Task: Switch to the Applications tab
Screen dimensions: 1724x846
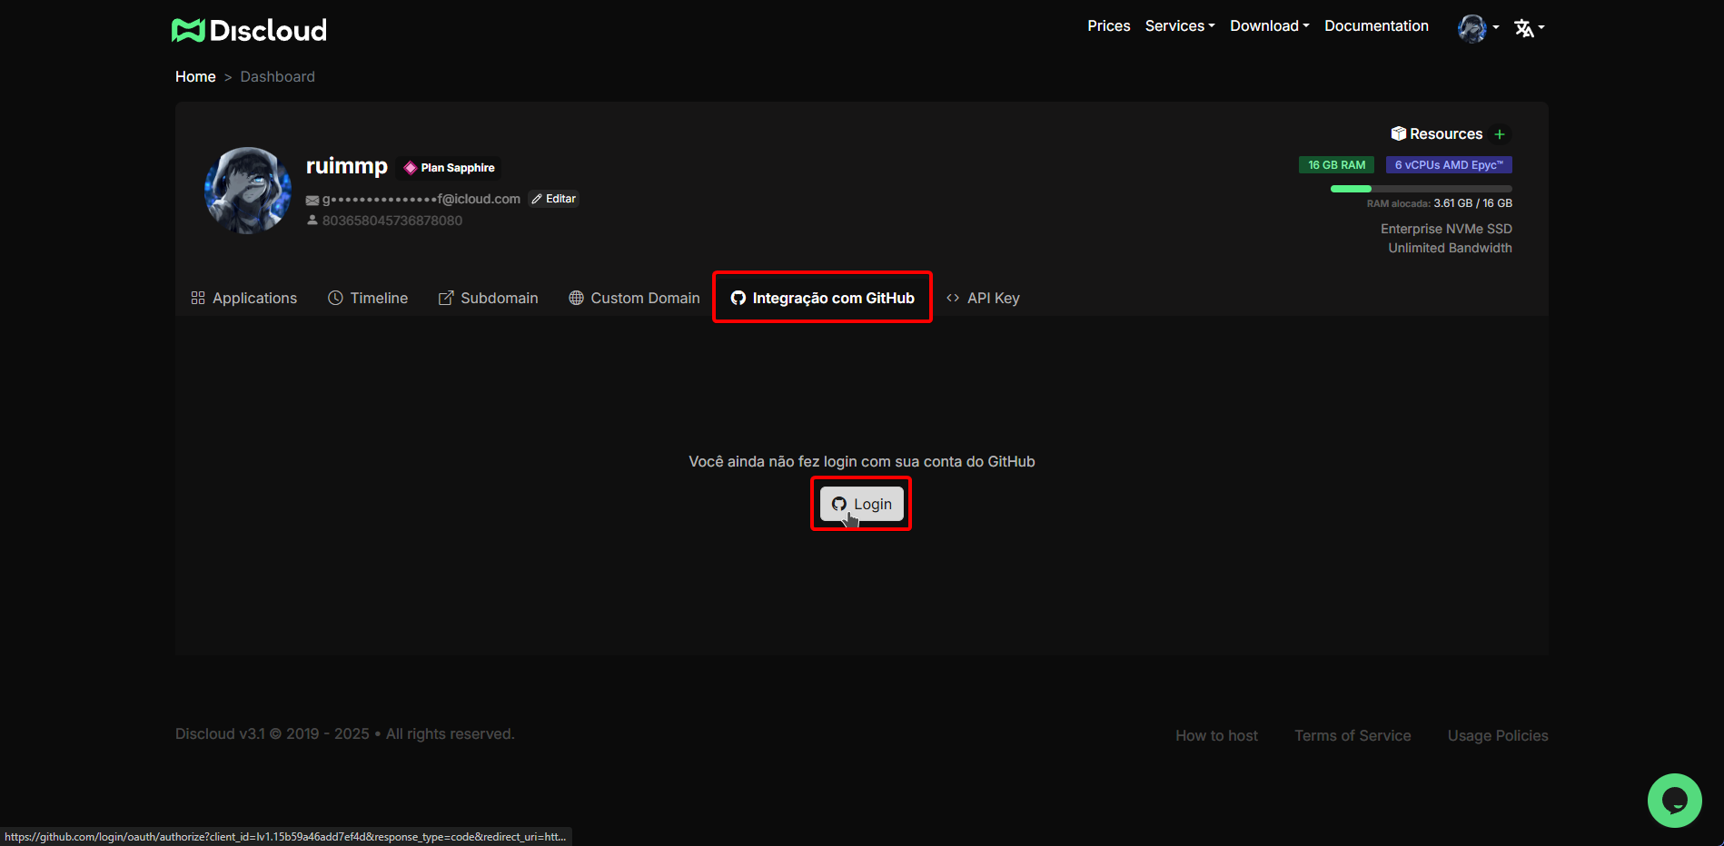Action: click(243, 298)
